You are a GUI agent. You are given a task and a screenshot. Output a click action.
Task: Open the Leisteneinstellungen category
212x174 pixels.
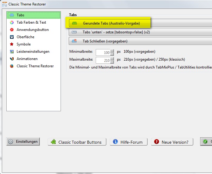tap(34, 52)
